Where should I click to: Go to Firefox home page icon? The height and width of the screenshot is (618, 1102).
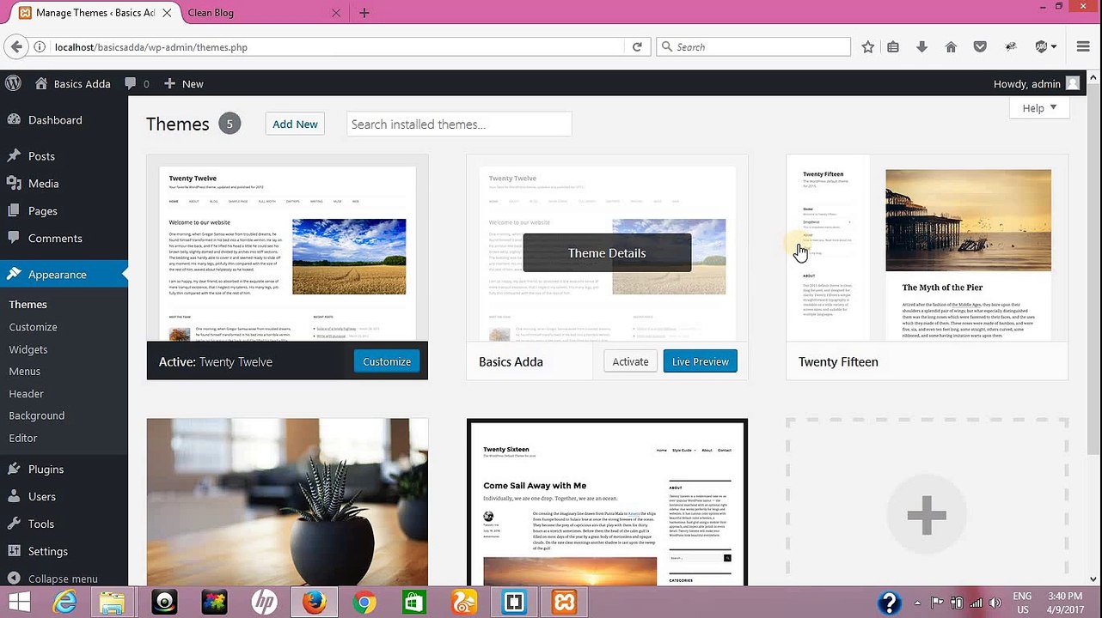(x=951, y=47)
